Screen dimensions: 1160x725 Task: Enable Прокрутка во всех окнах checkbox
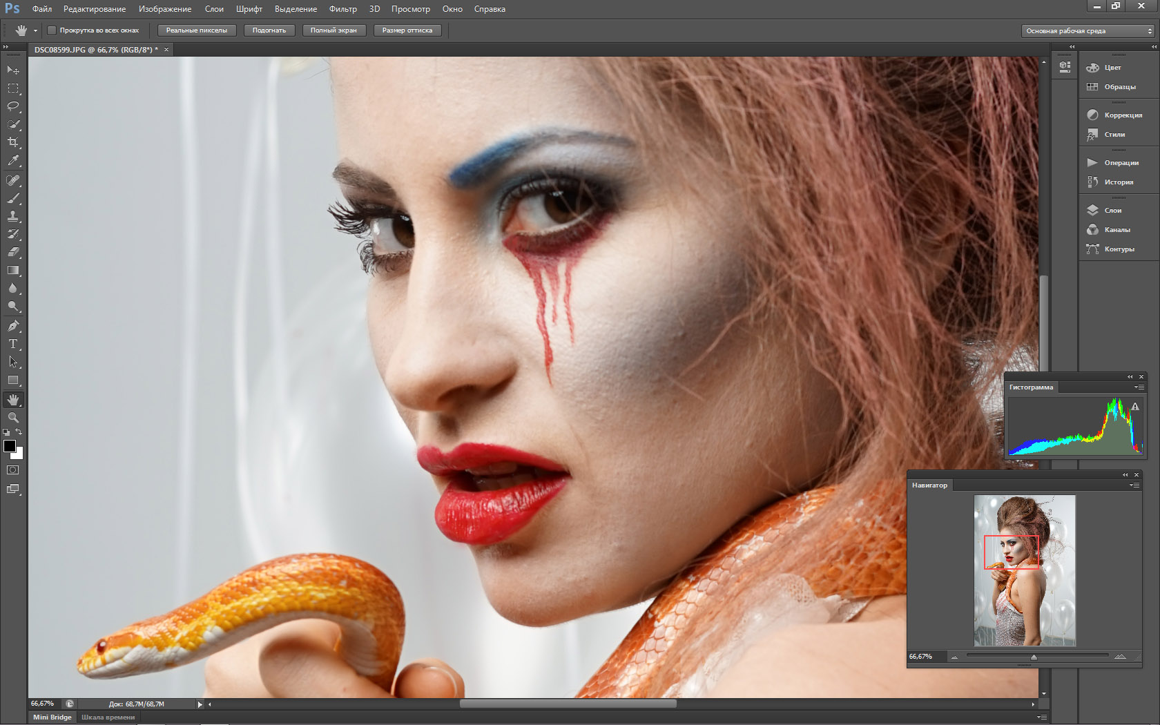coord(52,30)
